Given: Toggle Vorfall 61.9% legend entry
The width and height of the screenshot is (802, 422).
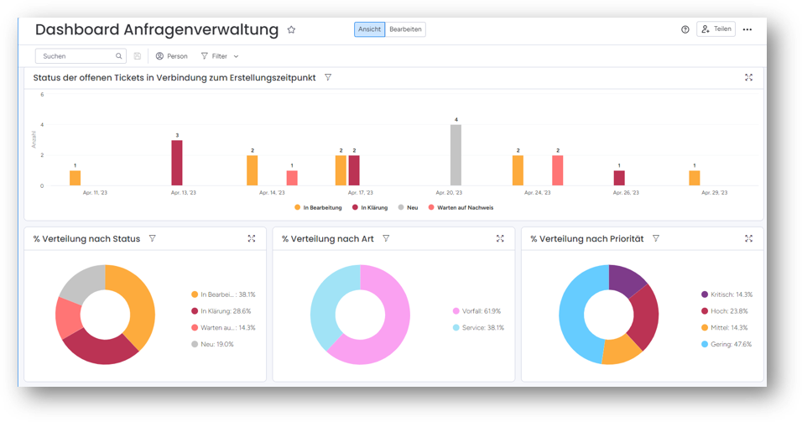Looking at the screenshot, I should (477, 311).
